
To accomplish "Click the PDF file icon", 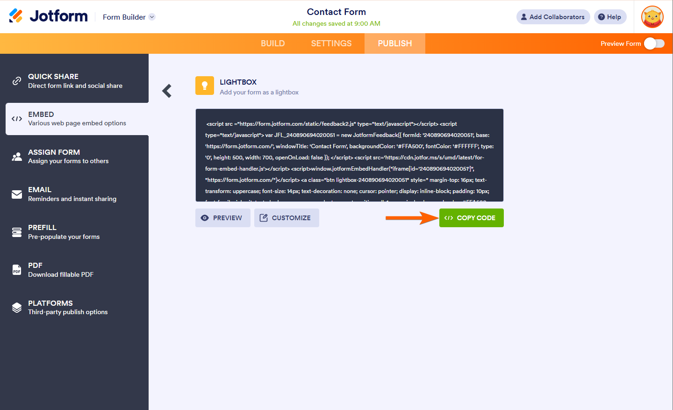I will pos(17,270).
